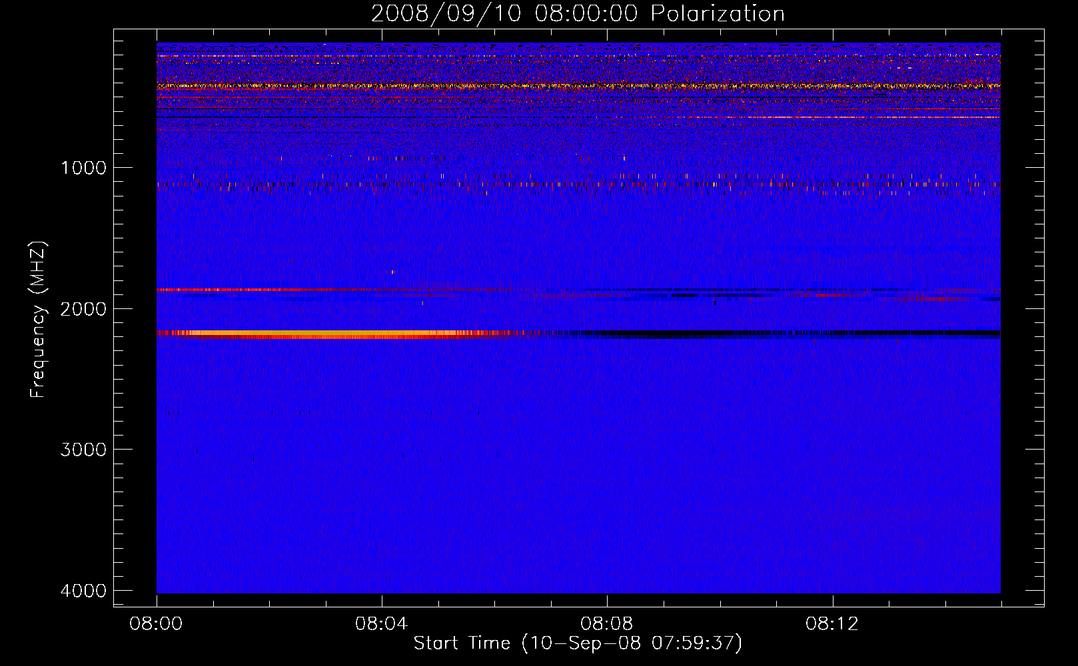The height and width of the screenshot is (666, 1078).
Task: Click the 'Start Time (10-Sep-08 07:59:37)' label
Action: click(578, 643)
